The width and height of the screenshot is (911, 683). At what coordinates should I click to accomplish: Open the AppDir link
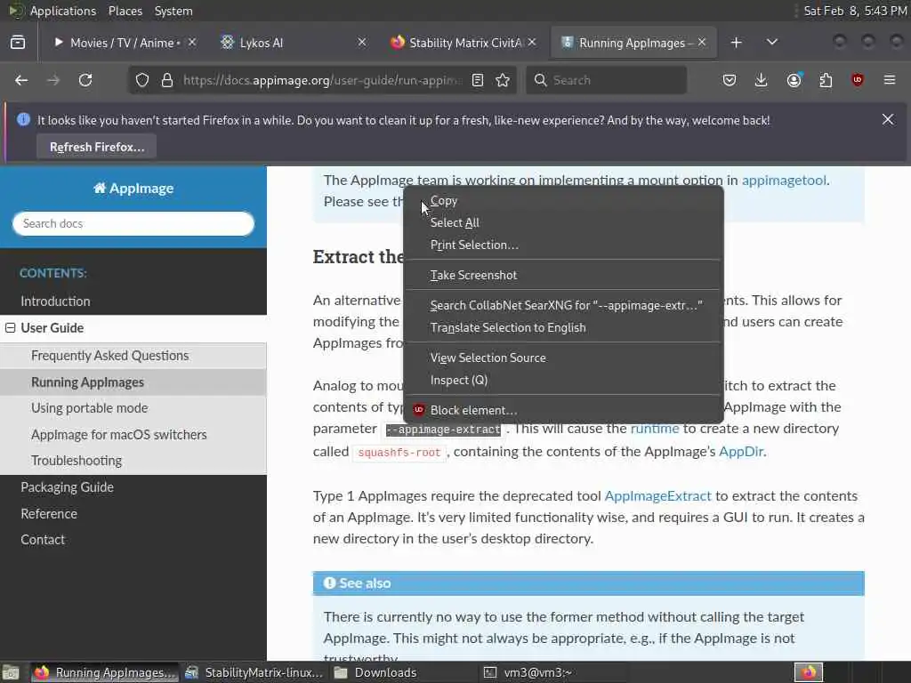click(x=741, y=451)
